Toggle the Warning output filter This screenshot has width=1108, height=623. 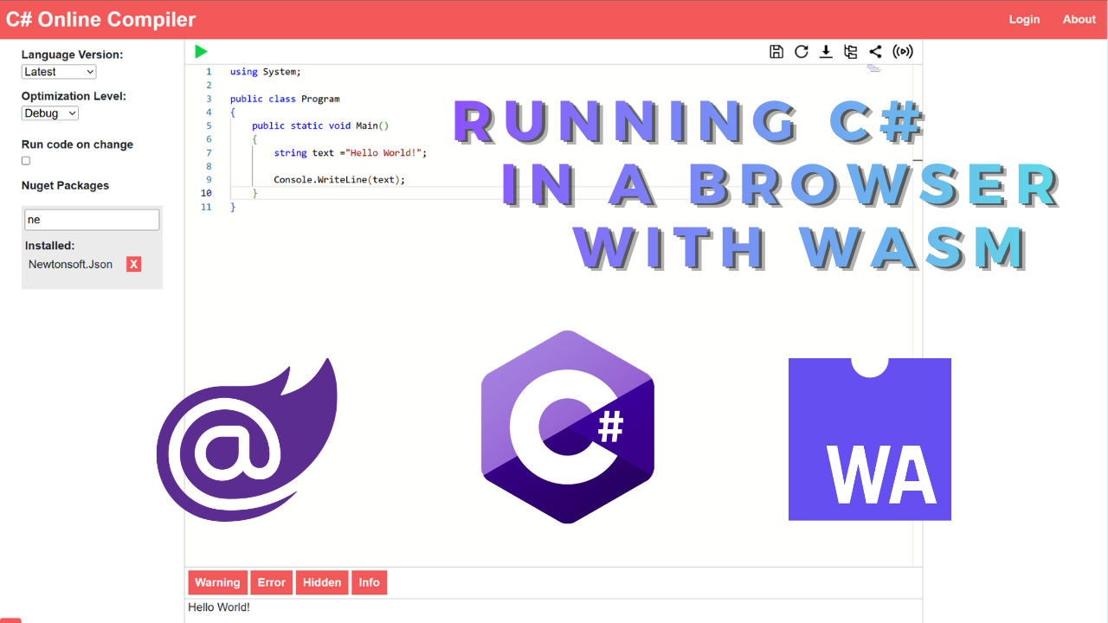(x=217, y=582)
